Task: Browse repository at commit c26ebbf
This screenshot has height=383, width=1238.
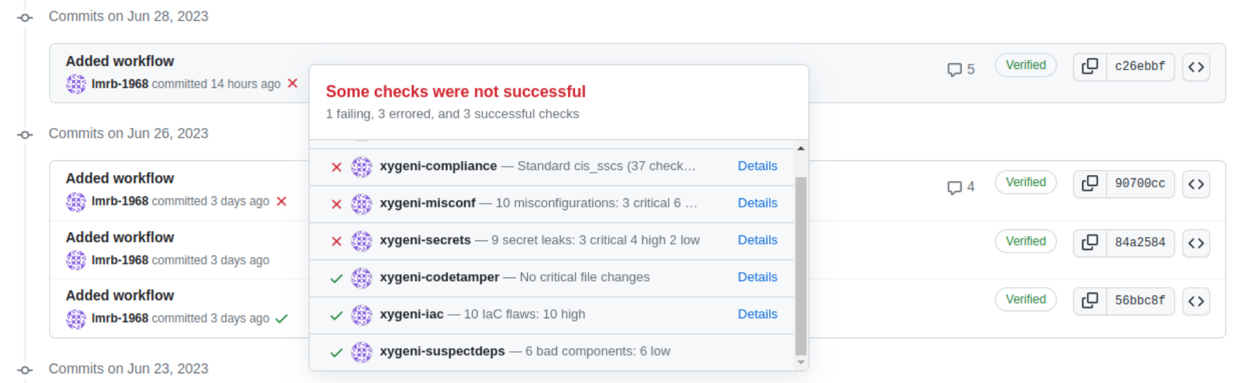Action: click(1196, 67)
